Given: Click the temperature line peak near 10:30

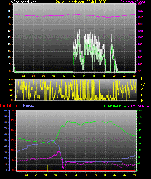Looking at the screenshot, I should (68, 121).
